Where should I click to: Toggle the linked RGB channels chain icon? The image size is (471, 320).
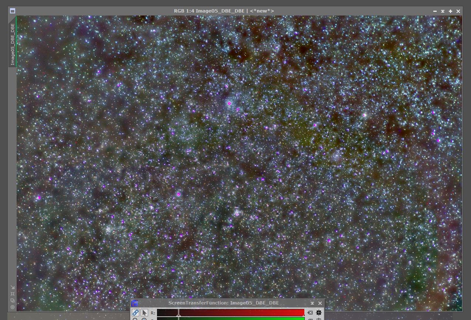pos(135,313)
